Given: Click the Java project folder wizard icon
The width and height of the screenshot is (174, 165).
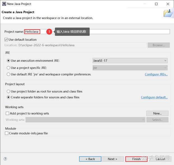Looking at the screenshot, I should click(x=168, y=13).
